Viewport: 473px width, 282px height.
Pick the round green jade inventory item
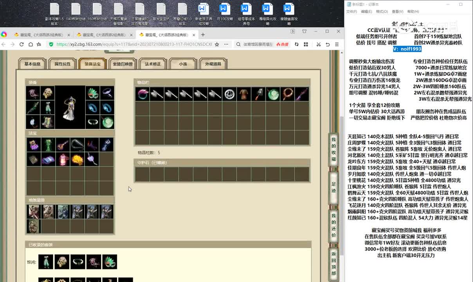tap(273, 94)
